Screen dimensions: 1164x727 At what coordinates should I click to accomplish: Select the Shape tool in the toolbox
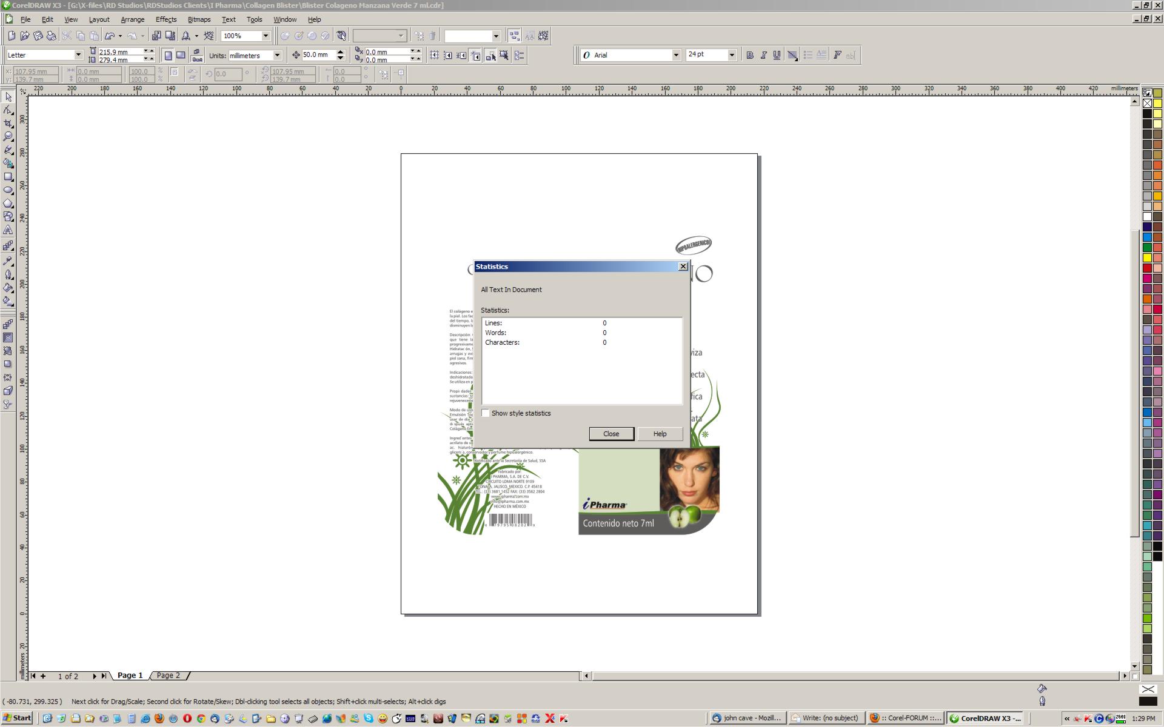point(8,110)
